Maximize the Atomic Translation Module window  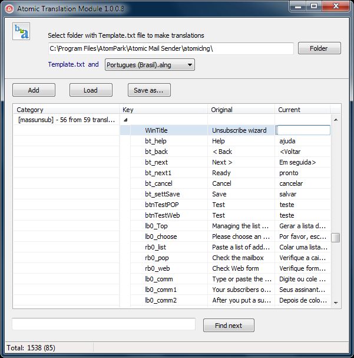(314, 6)
